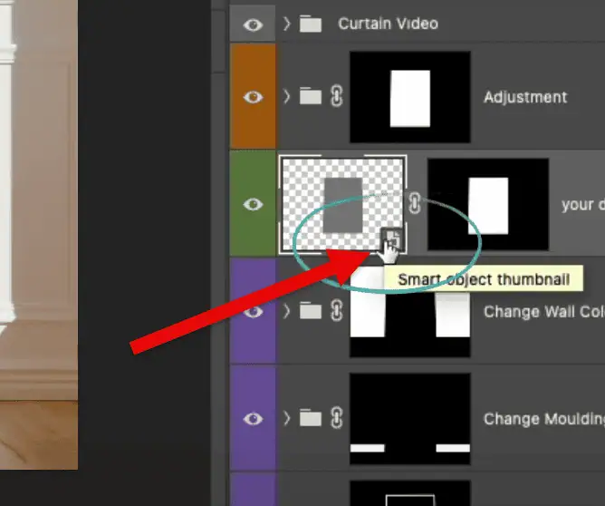605x506 pixels.
Task: Expand the Adjustment layer group
Action: pyautogui.click(x=286, y=96)
